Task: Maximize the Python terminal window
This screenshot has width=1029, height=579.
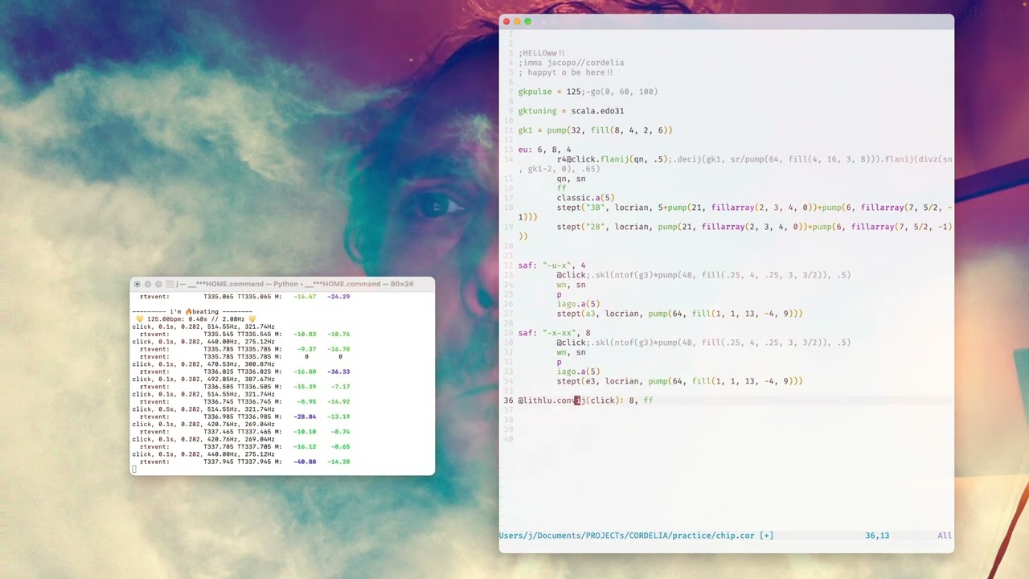Action: 158,284
